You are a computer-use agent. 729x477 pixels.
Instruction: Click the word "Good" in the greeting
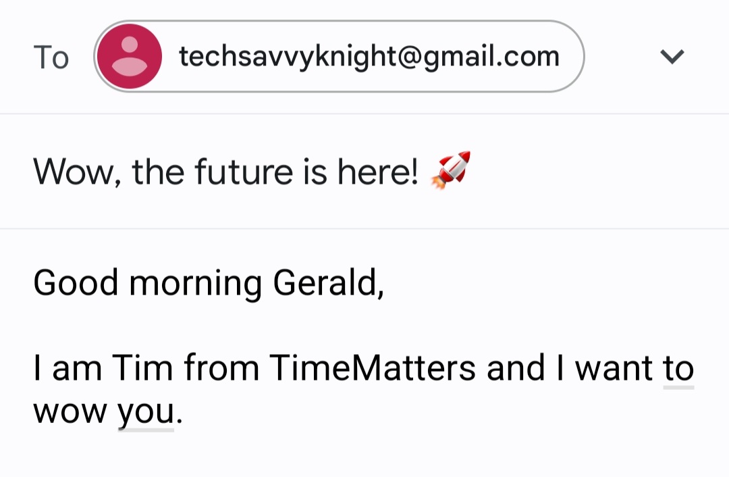76,282
